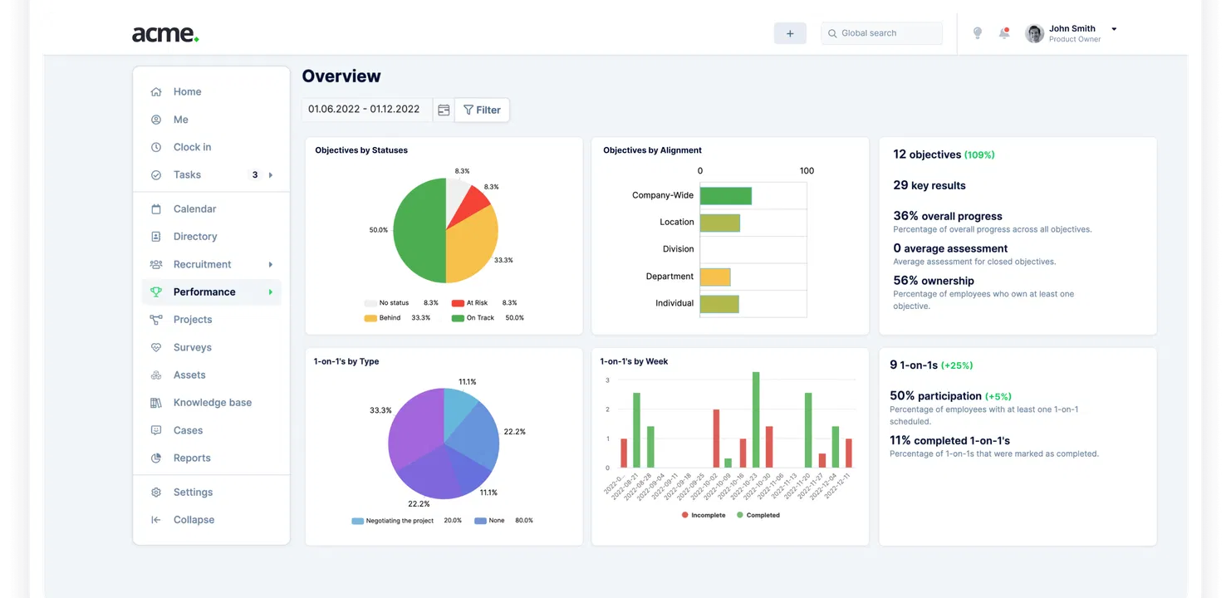
Task: Go to the Calendar menu item
Action: [x=212, y=209]
